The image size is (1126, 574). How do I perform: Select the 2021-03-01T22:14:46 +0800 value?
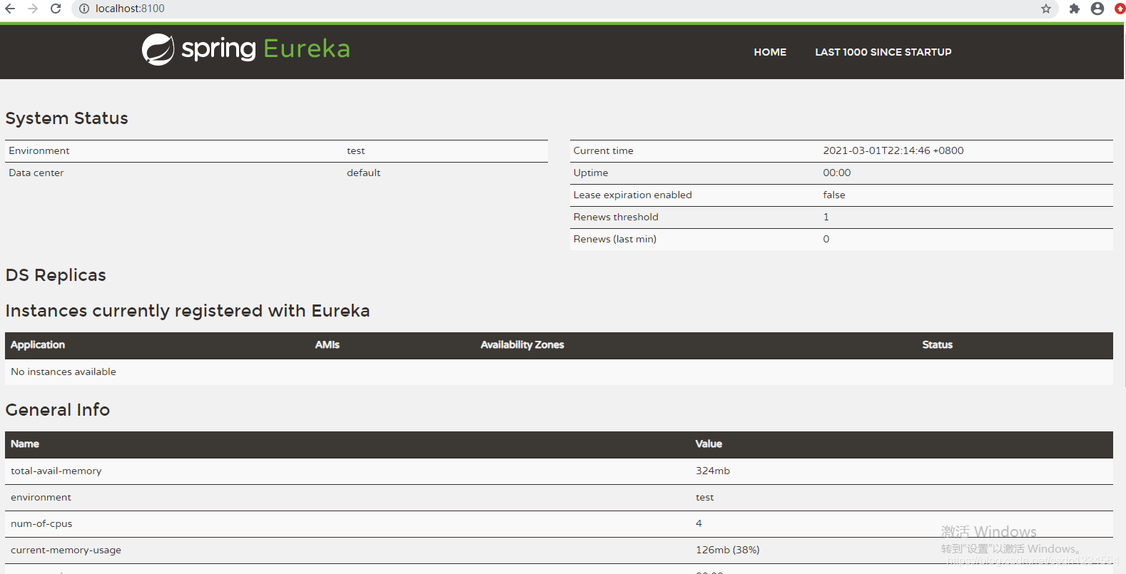pos(893,150)
